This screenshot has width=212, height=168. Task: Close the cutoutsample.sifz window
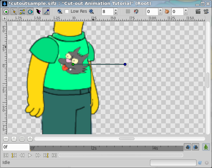pyautogui.click(x=208, y=4)
